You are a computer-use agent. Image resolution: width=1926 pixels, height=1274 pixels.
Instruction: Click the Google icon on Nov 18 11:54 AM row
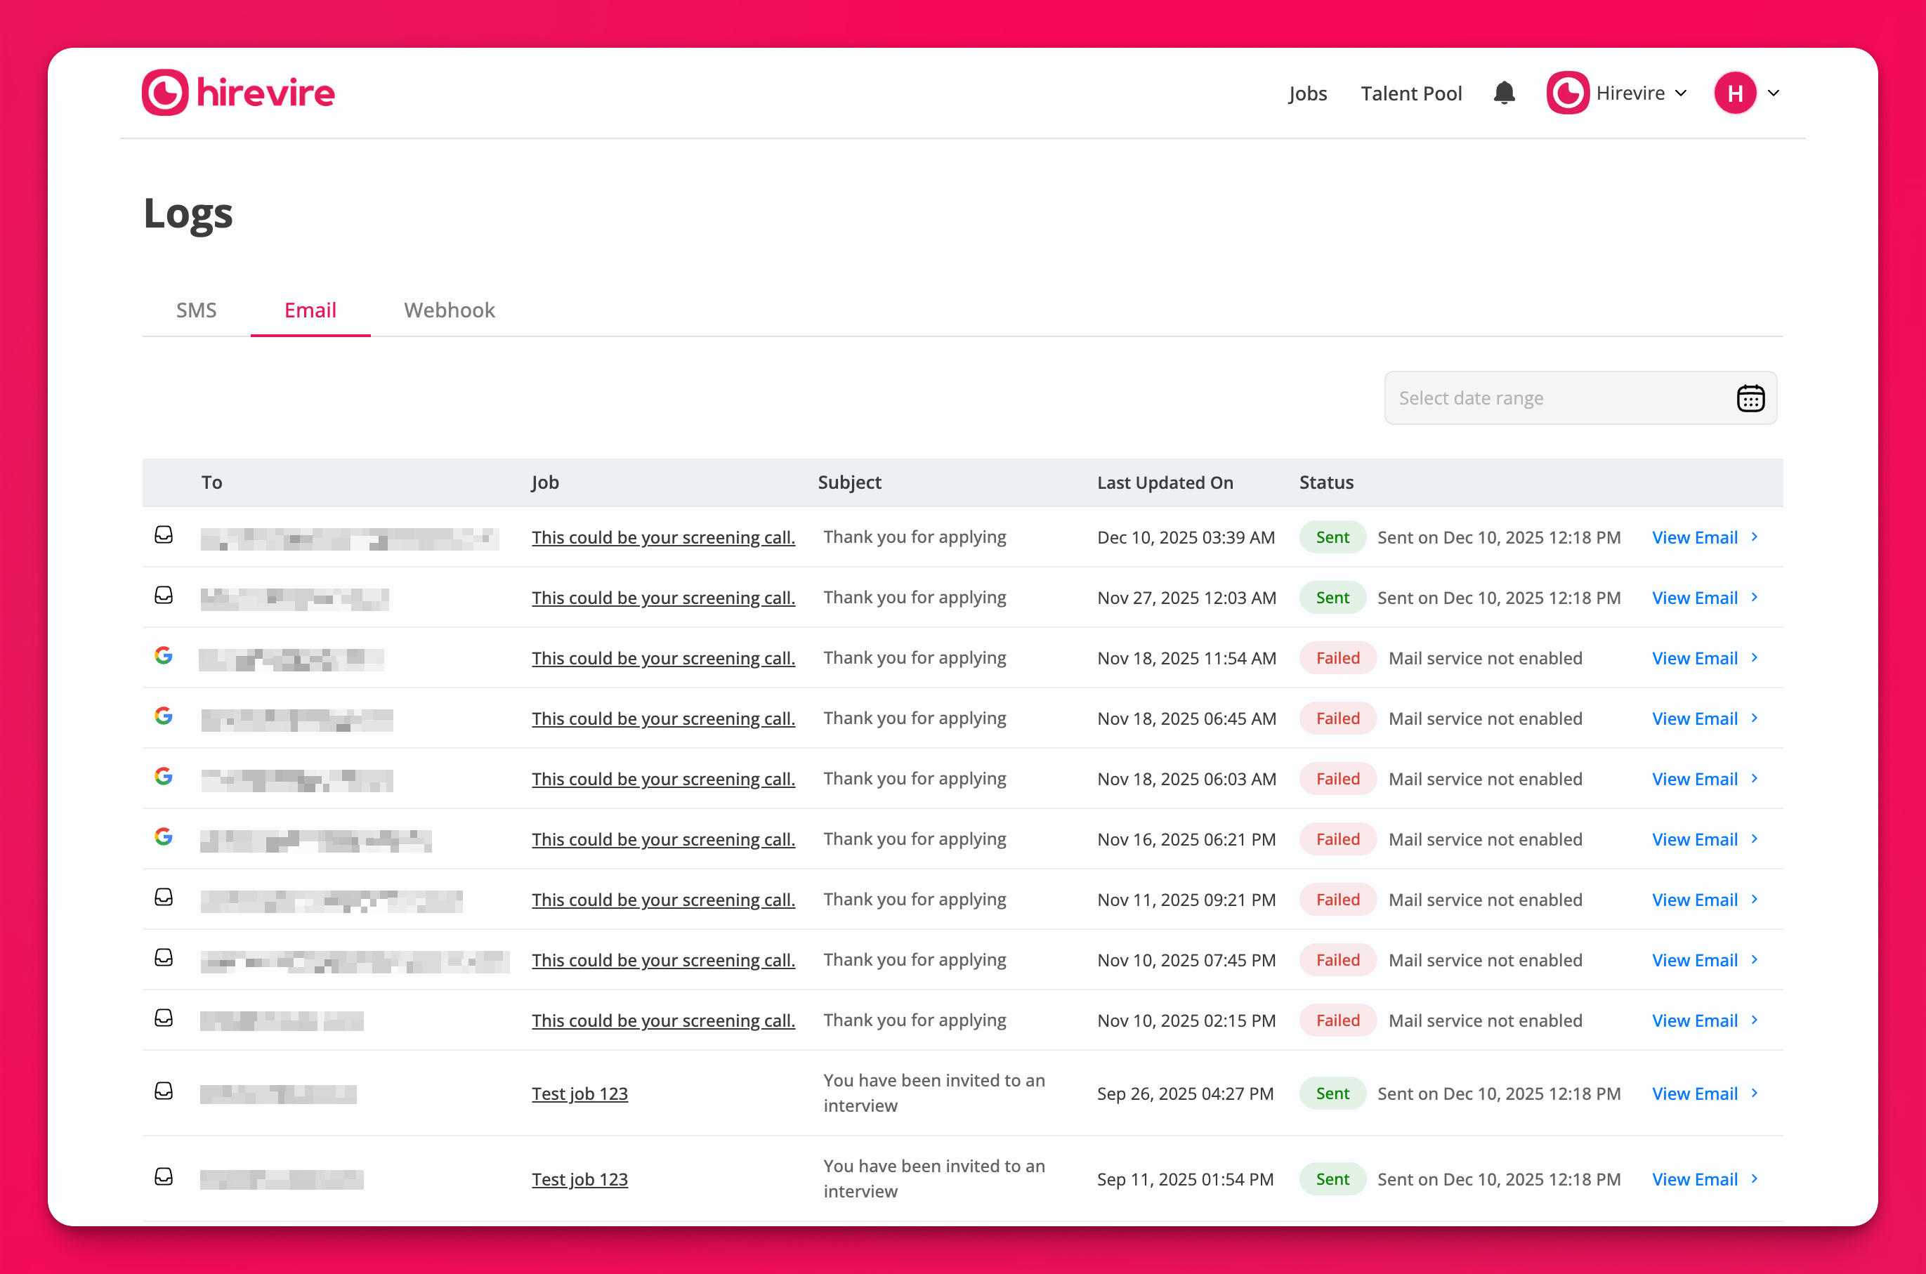[164, 656]
